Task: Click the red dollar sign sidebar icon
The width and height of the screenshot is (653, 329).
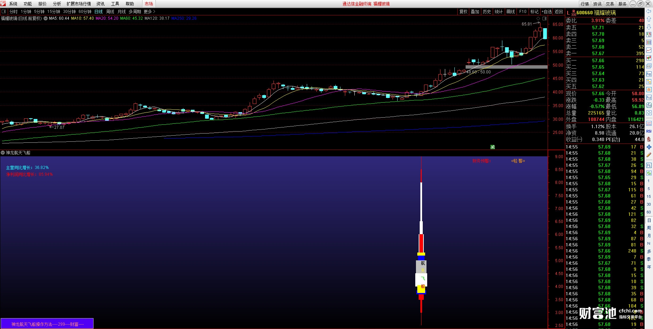Action: (x=649, y=139)
